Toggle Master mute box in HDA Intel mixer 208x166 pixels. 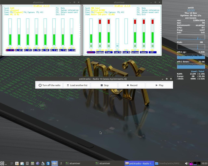tap(91, 46)
